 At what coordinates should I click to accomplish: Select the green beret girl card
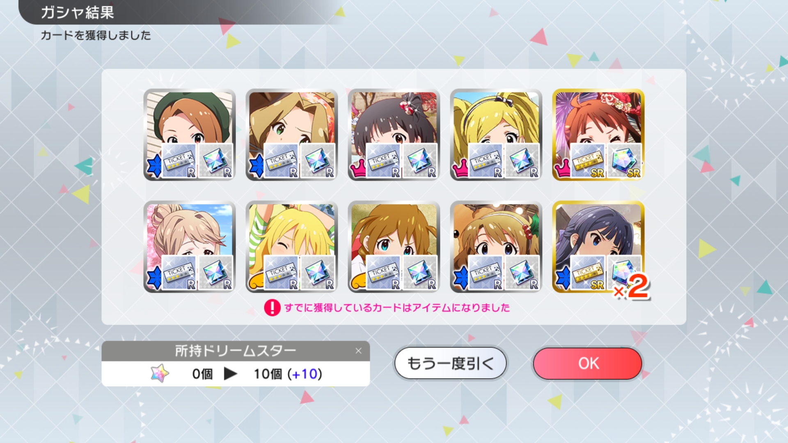(x=190, y=135)
